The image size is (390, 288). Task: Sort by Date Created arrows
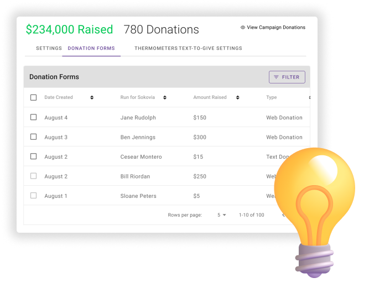(x=92, y=97)
